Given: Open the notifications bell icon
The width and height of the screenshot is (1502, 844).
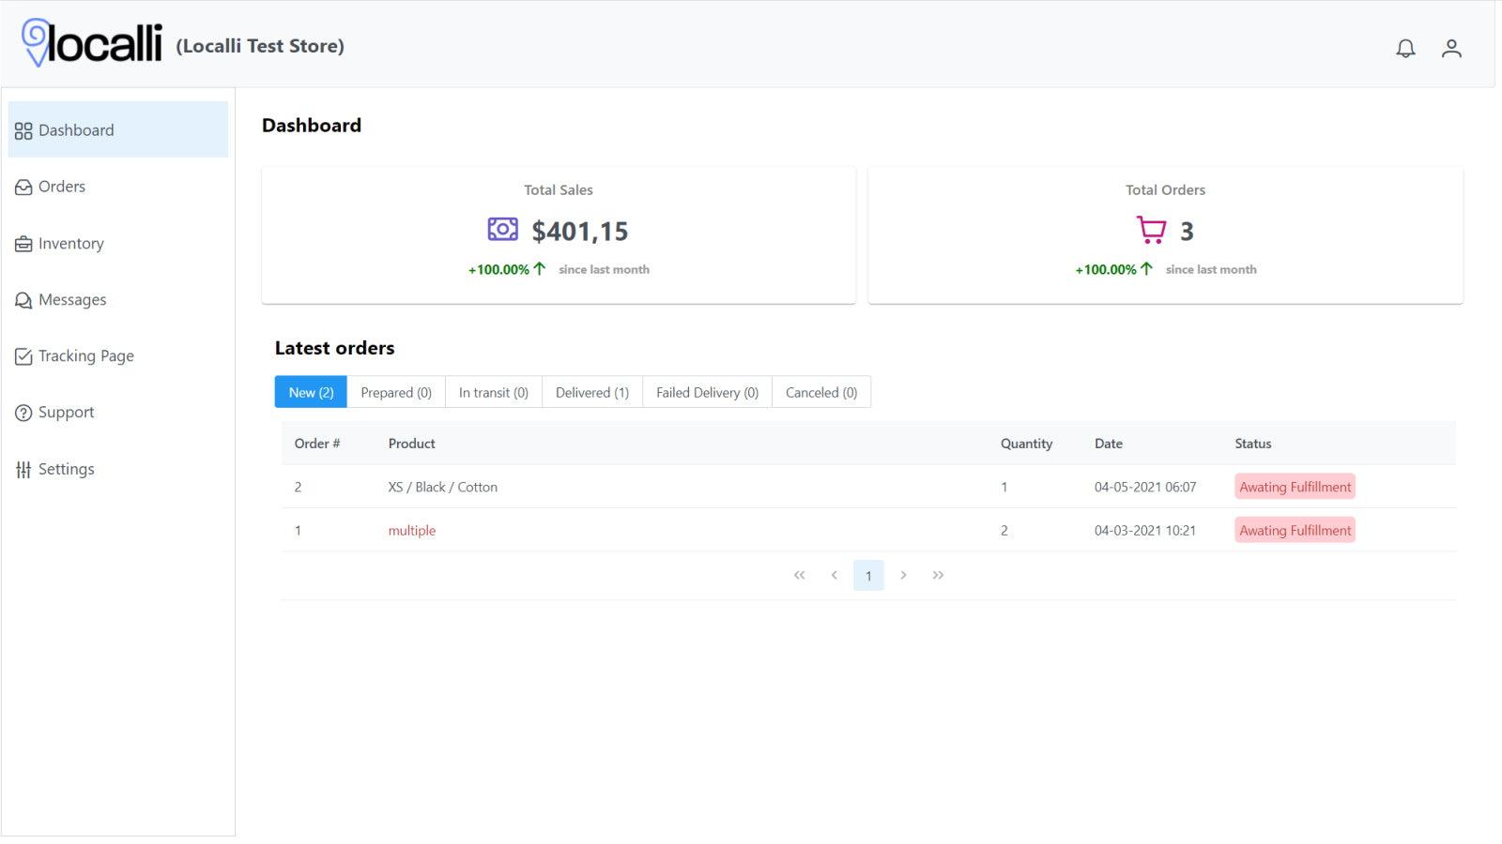Looking at the screenshot, I should [x=1405, y=49].
